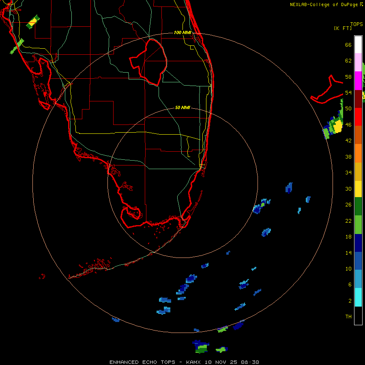The width and height of the screenshot is (365, 365).
Task: Click the magenta 58 kft legend swatch
Action: 358,81
